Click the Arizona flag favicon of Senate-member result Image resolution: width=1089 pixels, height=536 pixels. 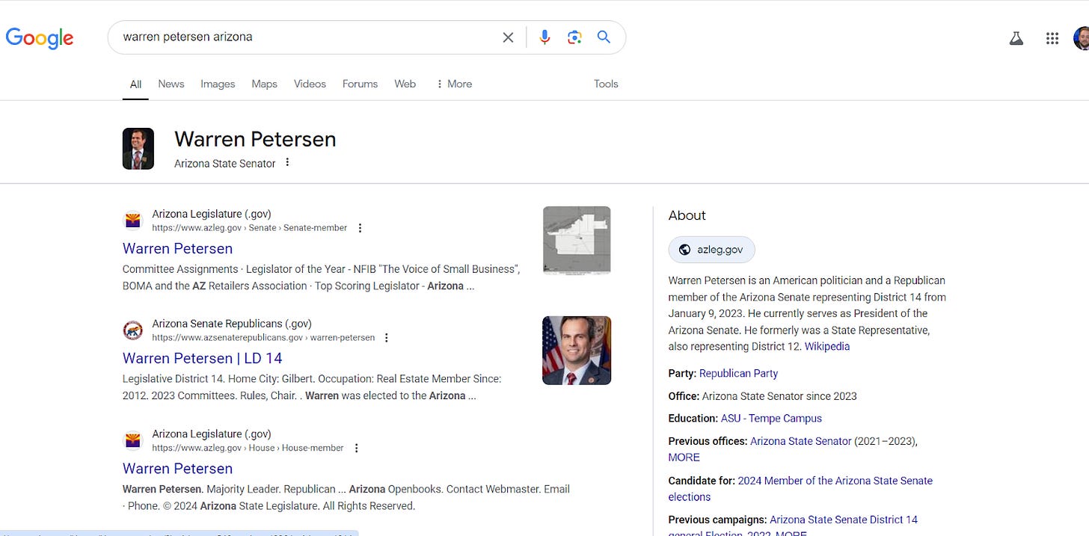[132, 221]
